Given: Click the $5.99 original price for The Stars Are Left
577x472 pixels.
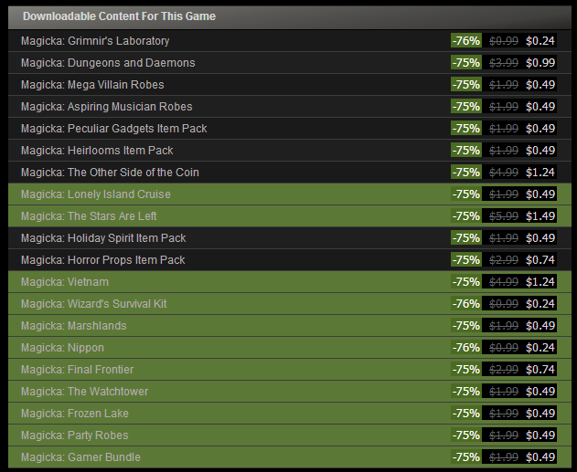Looking at the screenshot, I should [x=504, y=216].
